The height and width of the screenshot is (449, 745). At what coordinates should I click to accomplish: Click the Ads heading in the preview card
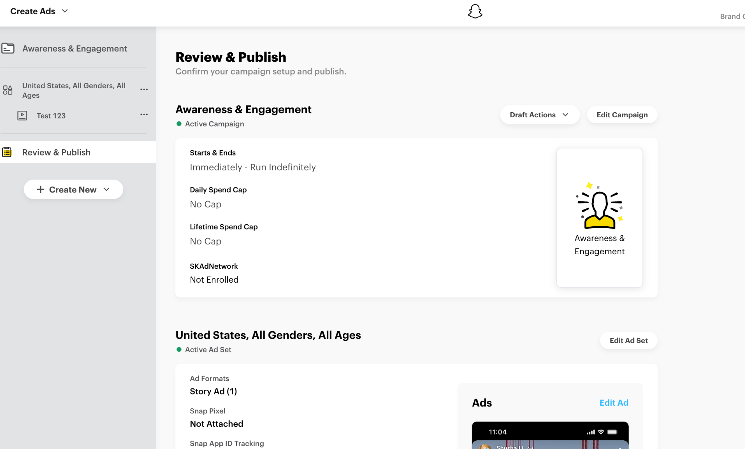[482, 403]
